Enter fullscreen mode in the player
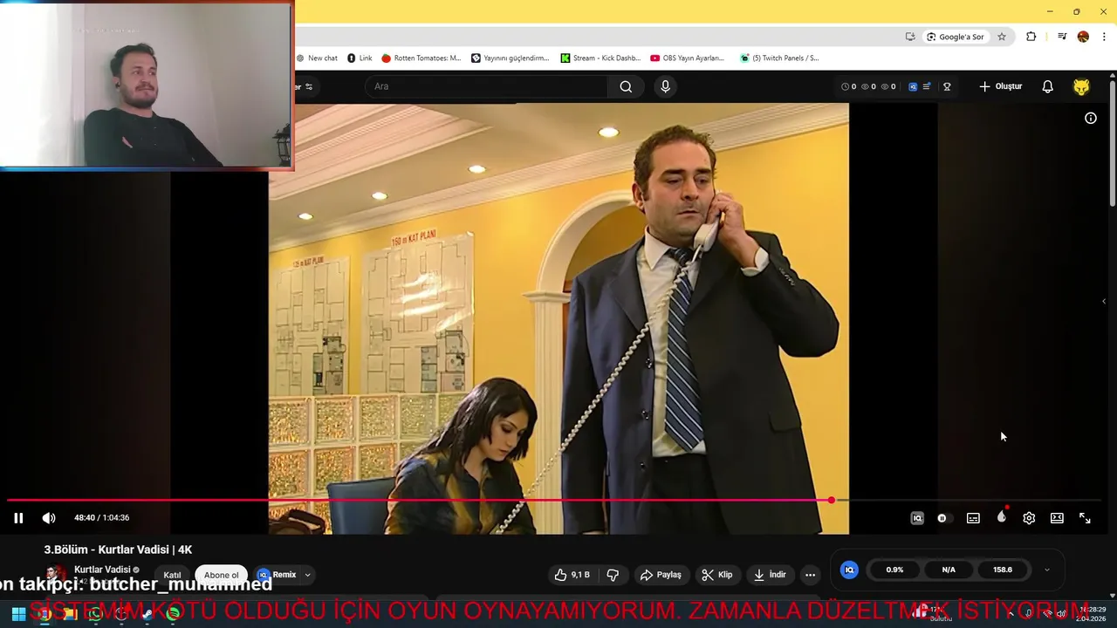Viewport: 1117px width, 628px height. pyautogui.click(x=1085, y=518)
